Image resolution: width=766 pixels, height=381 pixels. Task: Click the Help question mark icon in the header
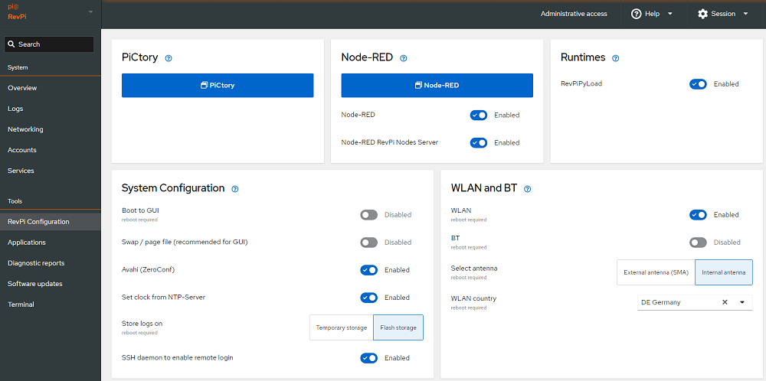[636, 14]
